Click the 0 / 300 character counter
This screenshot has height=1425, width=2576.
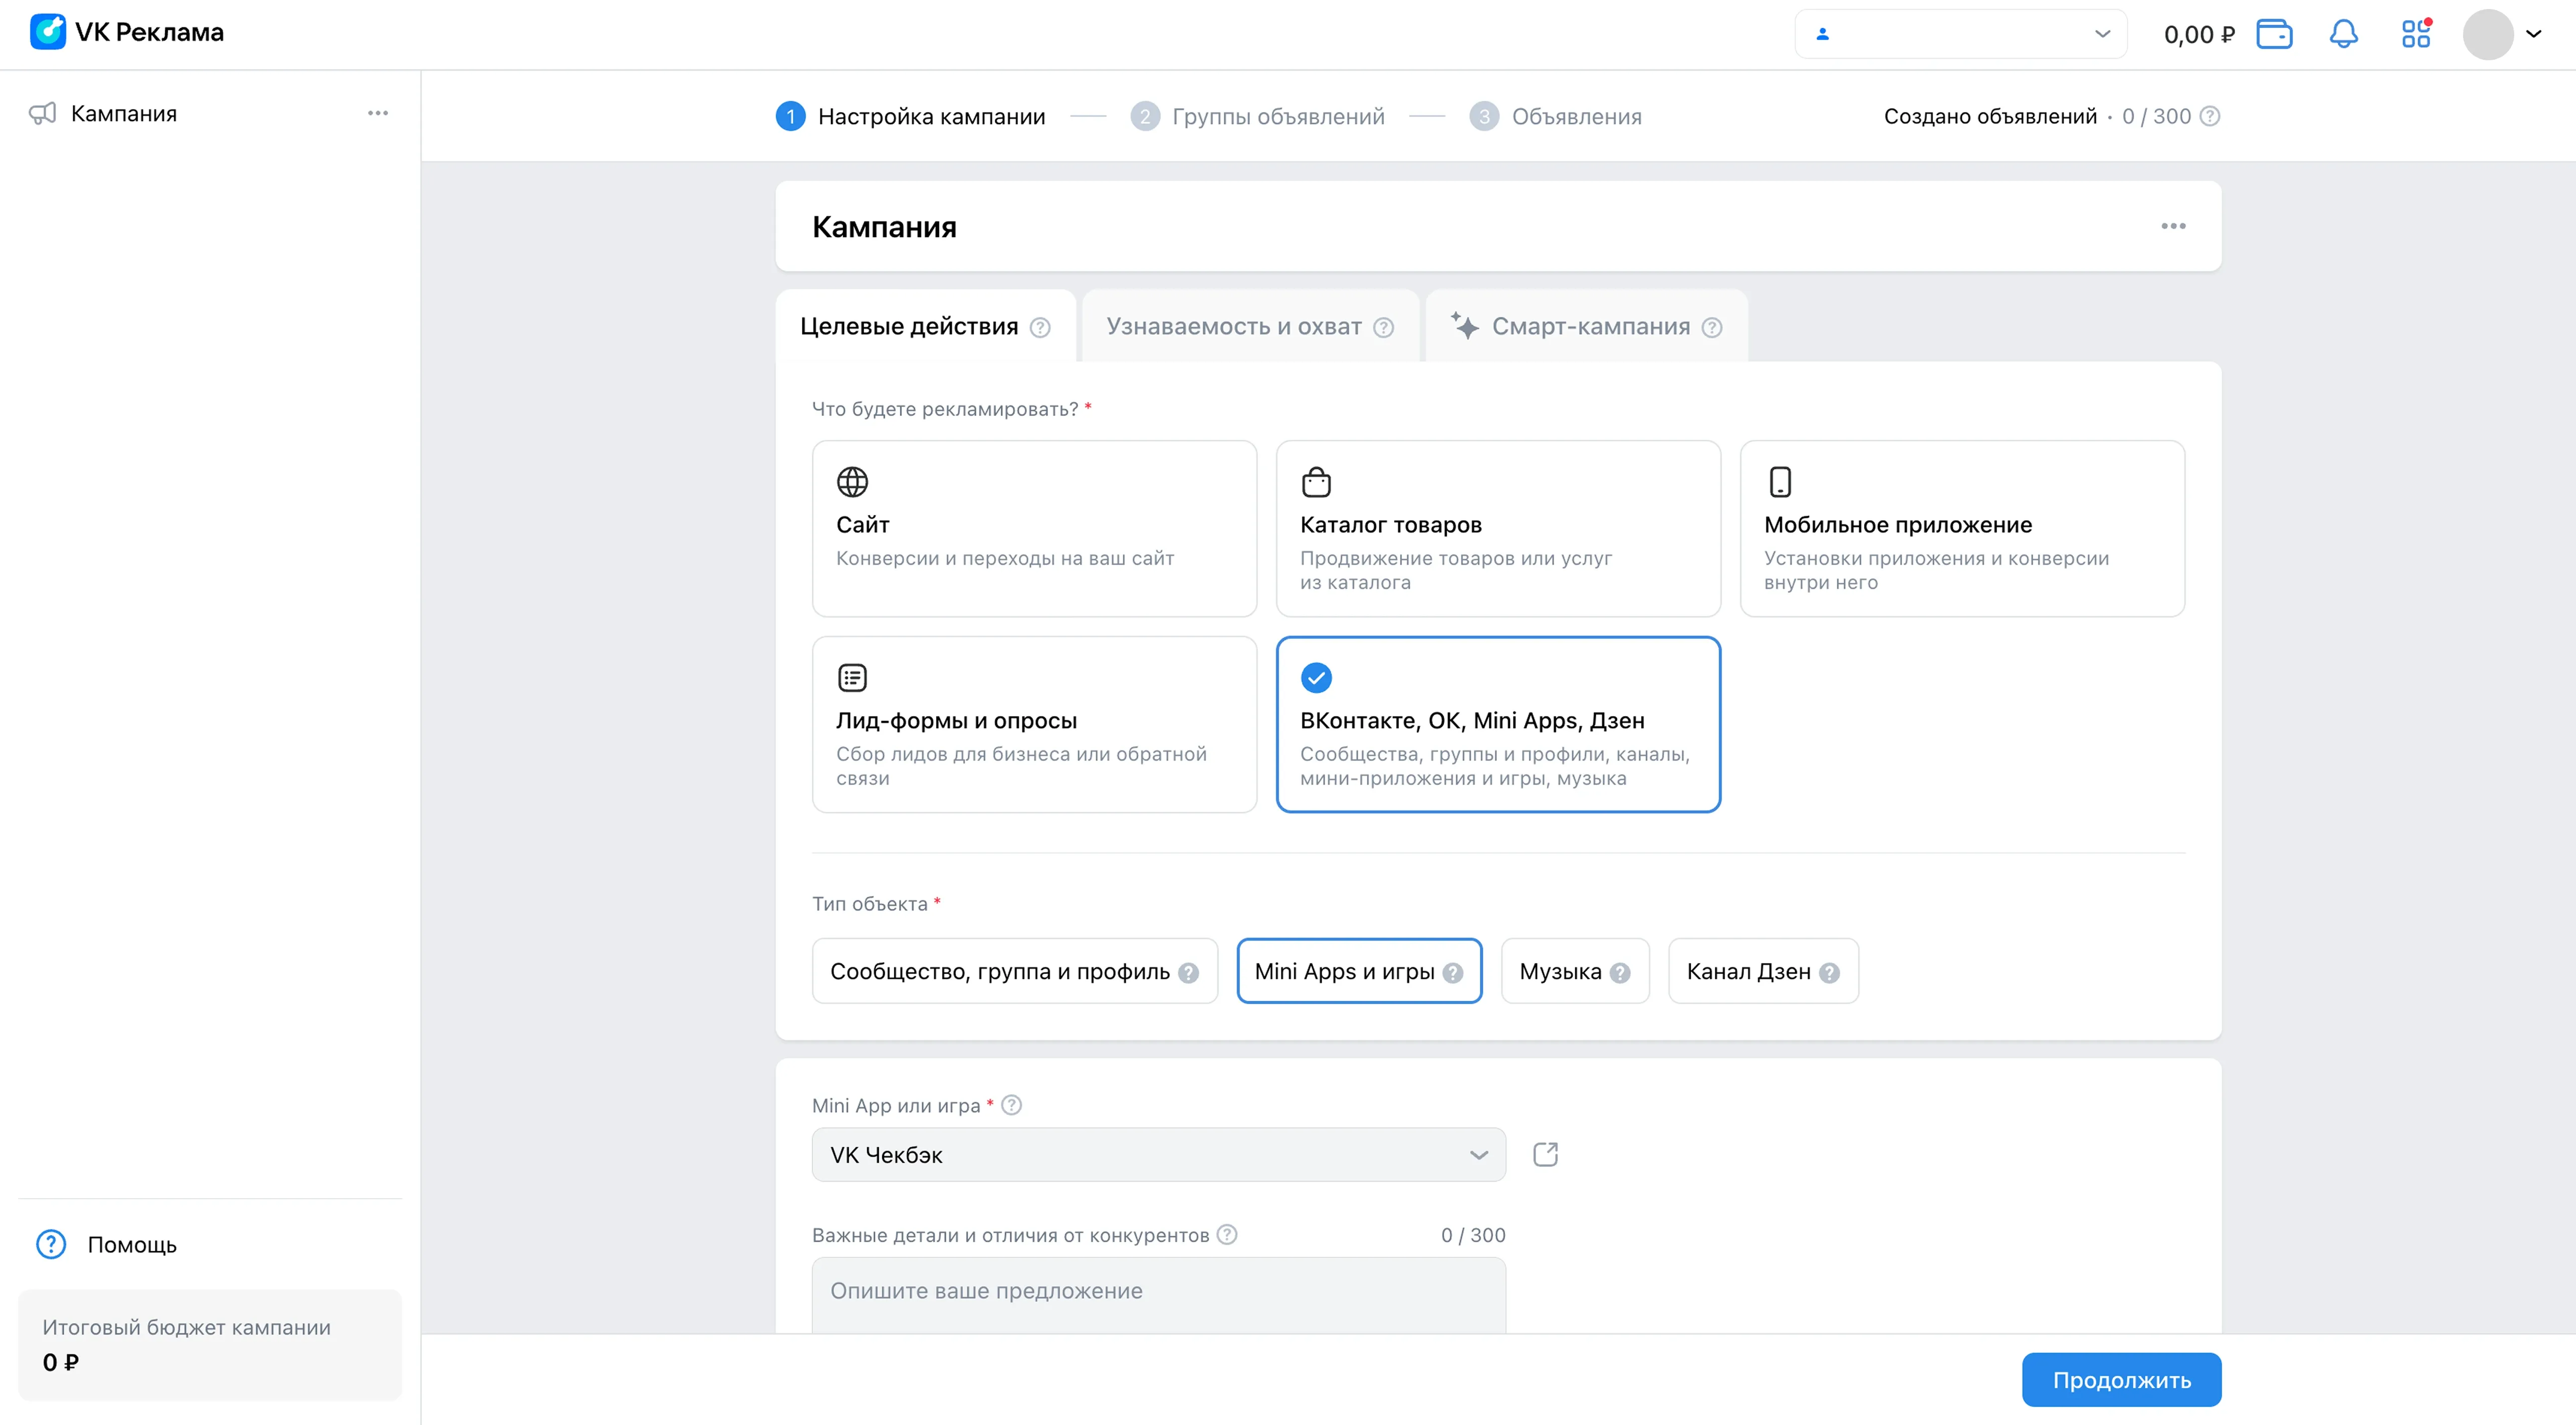pos(1473,1235)
